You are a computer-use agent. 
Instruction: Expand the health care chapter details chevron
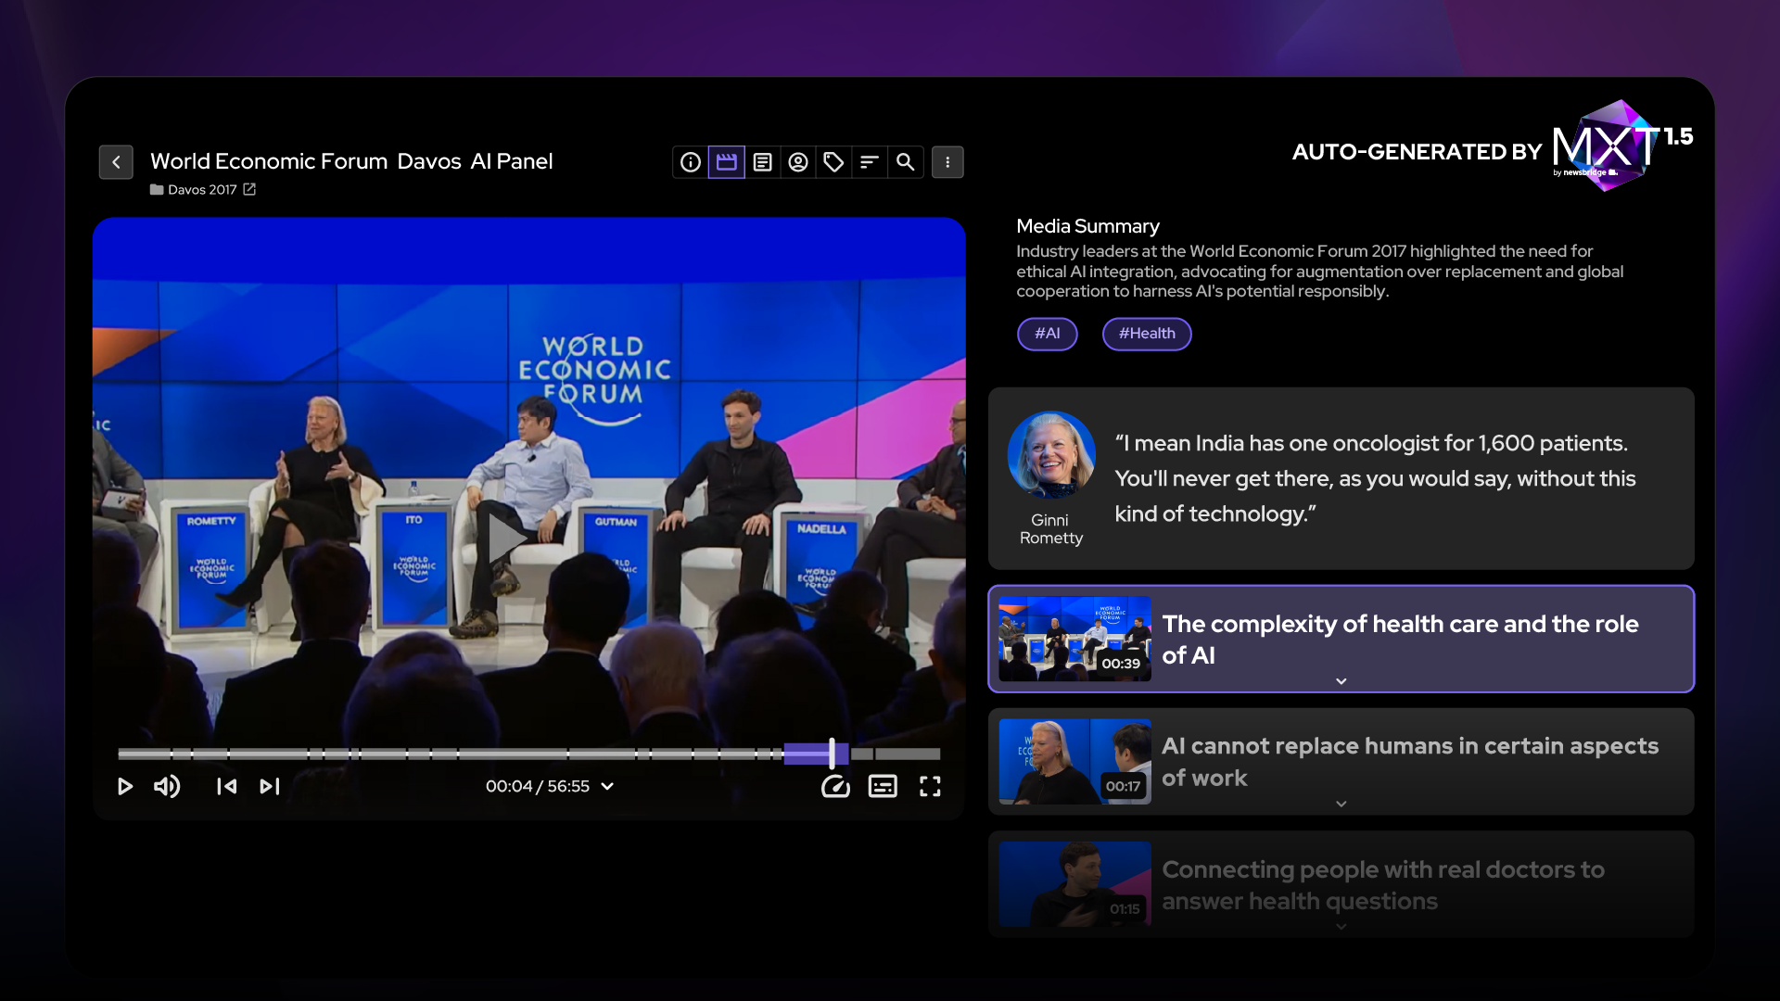[x=1341, y=680]
